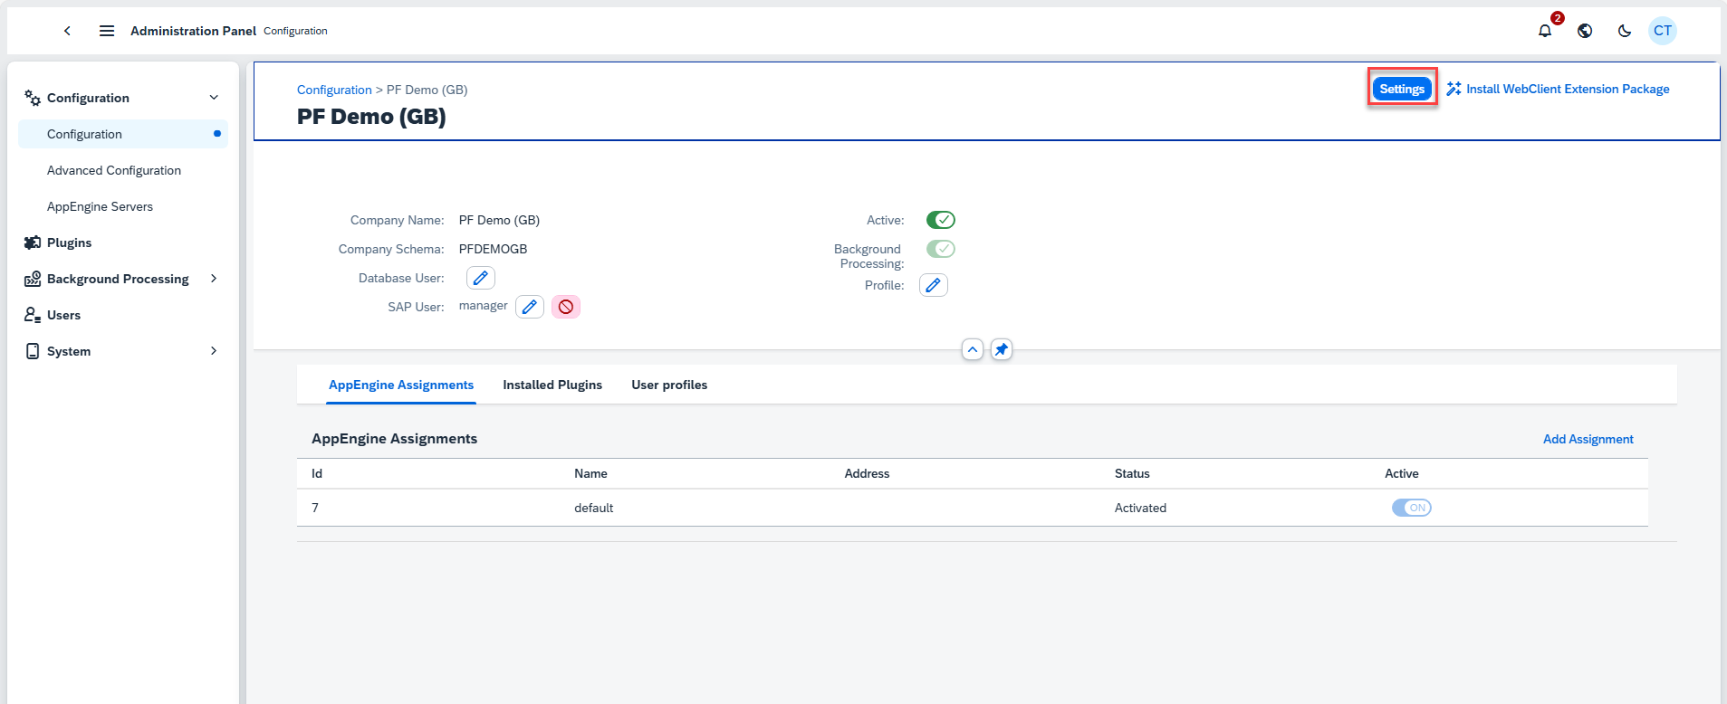Click the PF Demo (GB) page title
The image size is (1727, 704).
pos(371,117)
